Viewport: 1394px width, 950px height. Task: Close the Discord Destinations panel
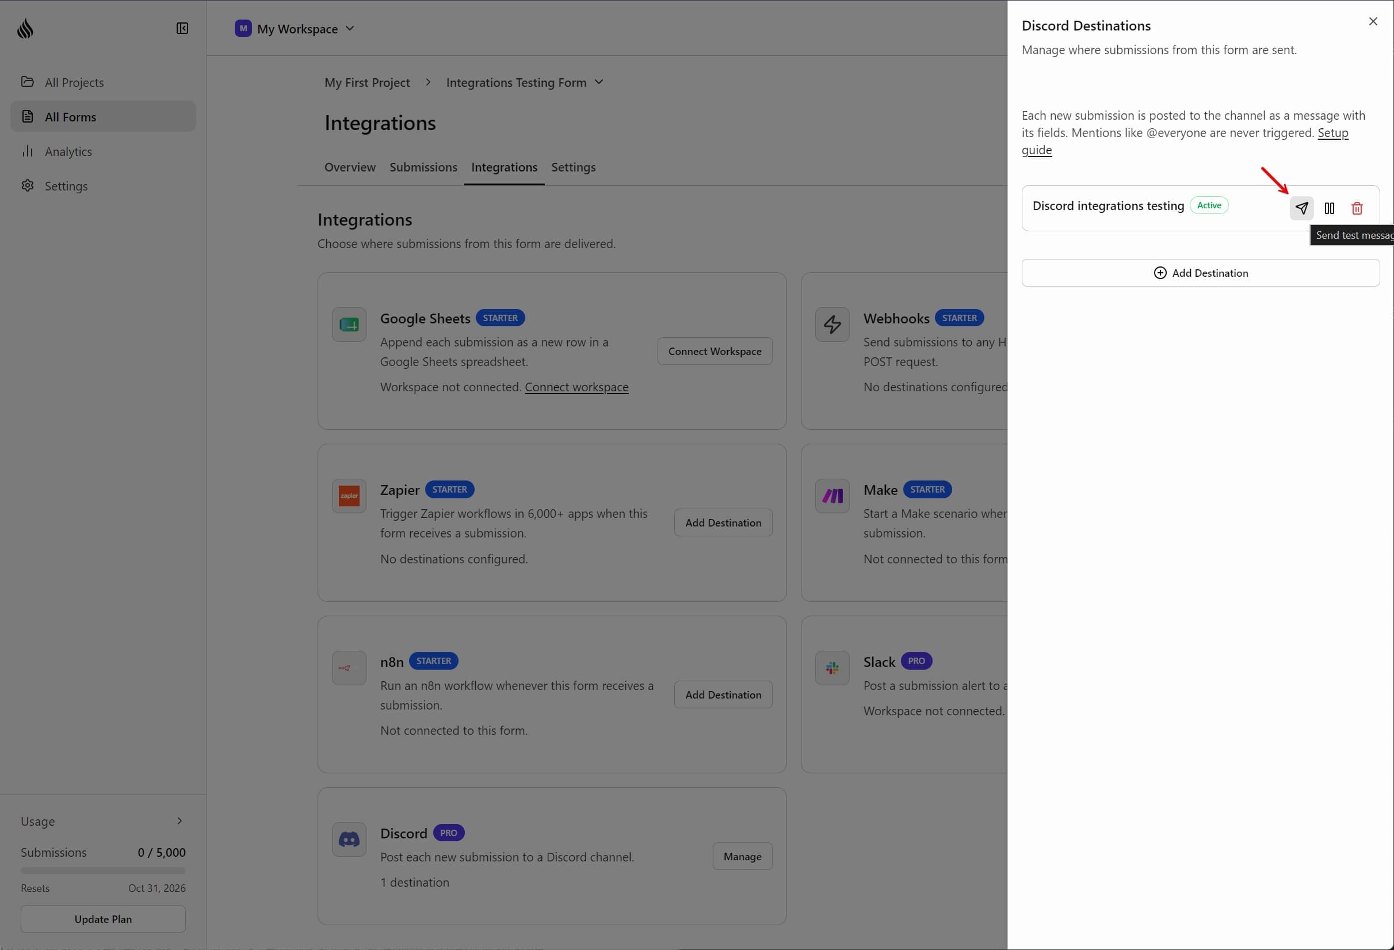pos(1372,22)
